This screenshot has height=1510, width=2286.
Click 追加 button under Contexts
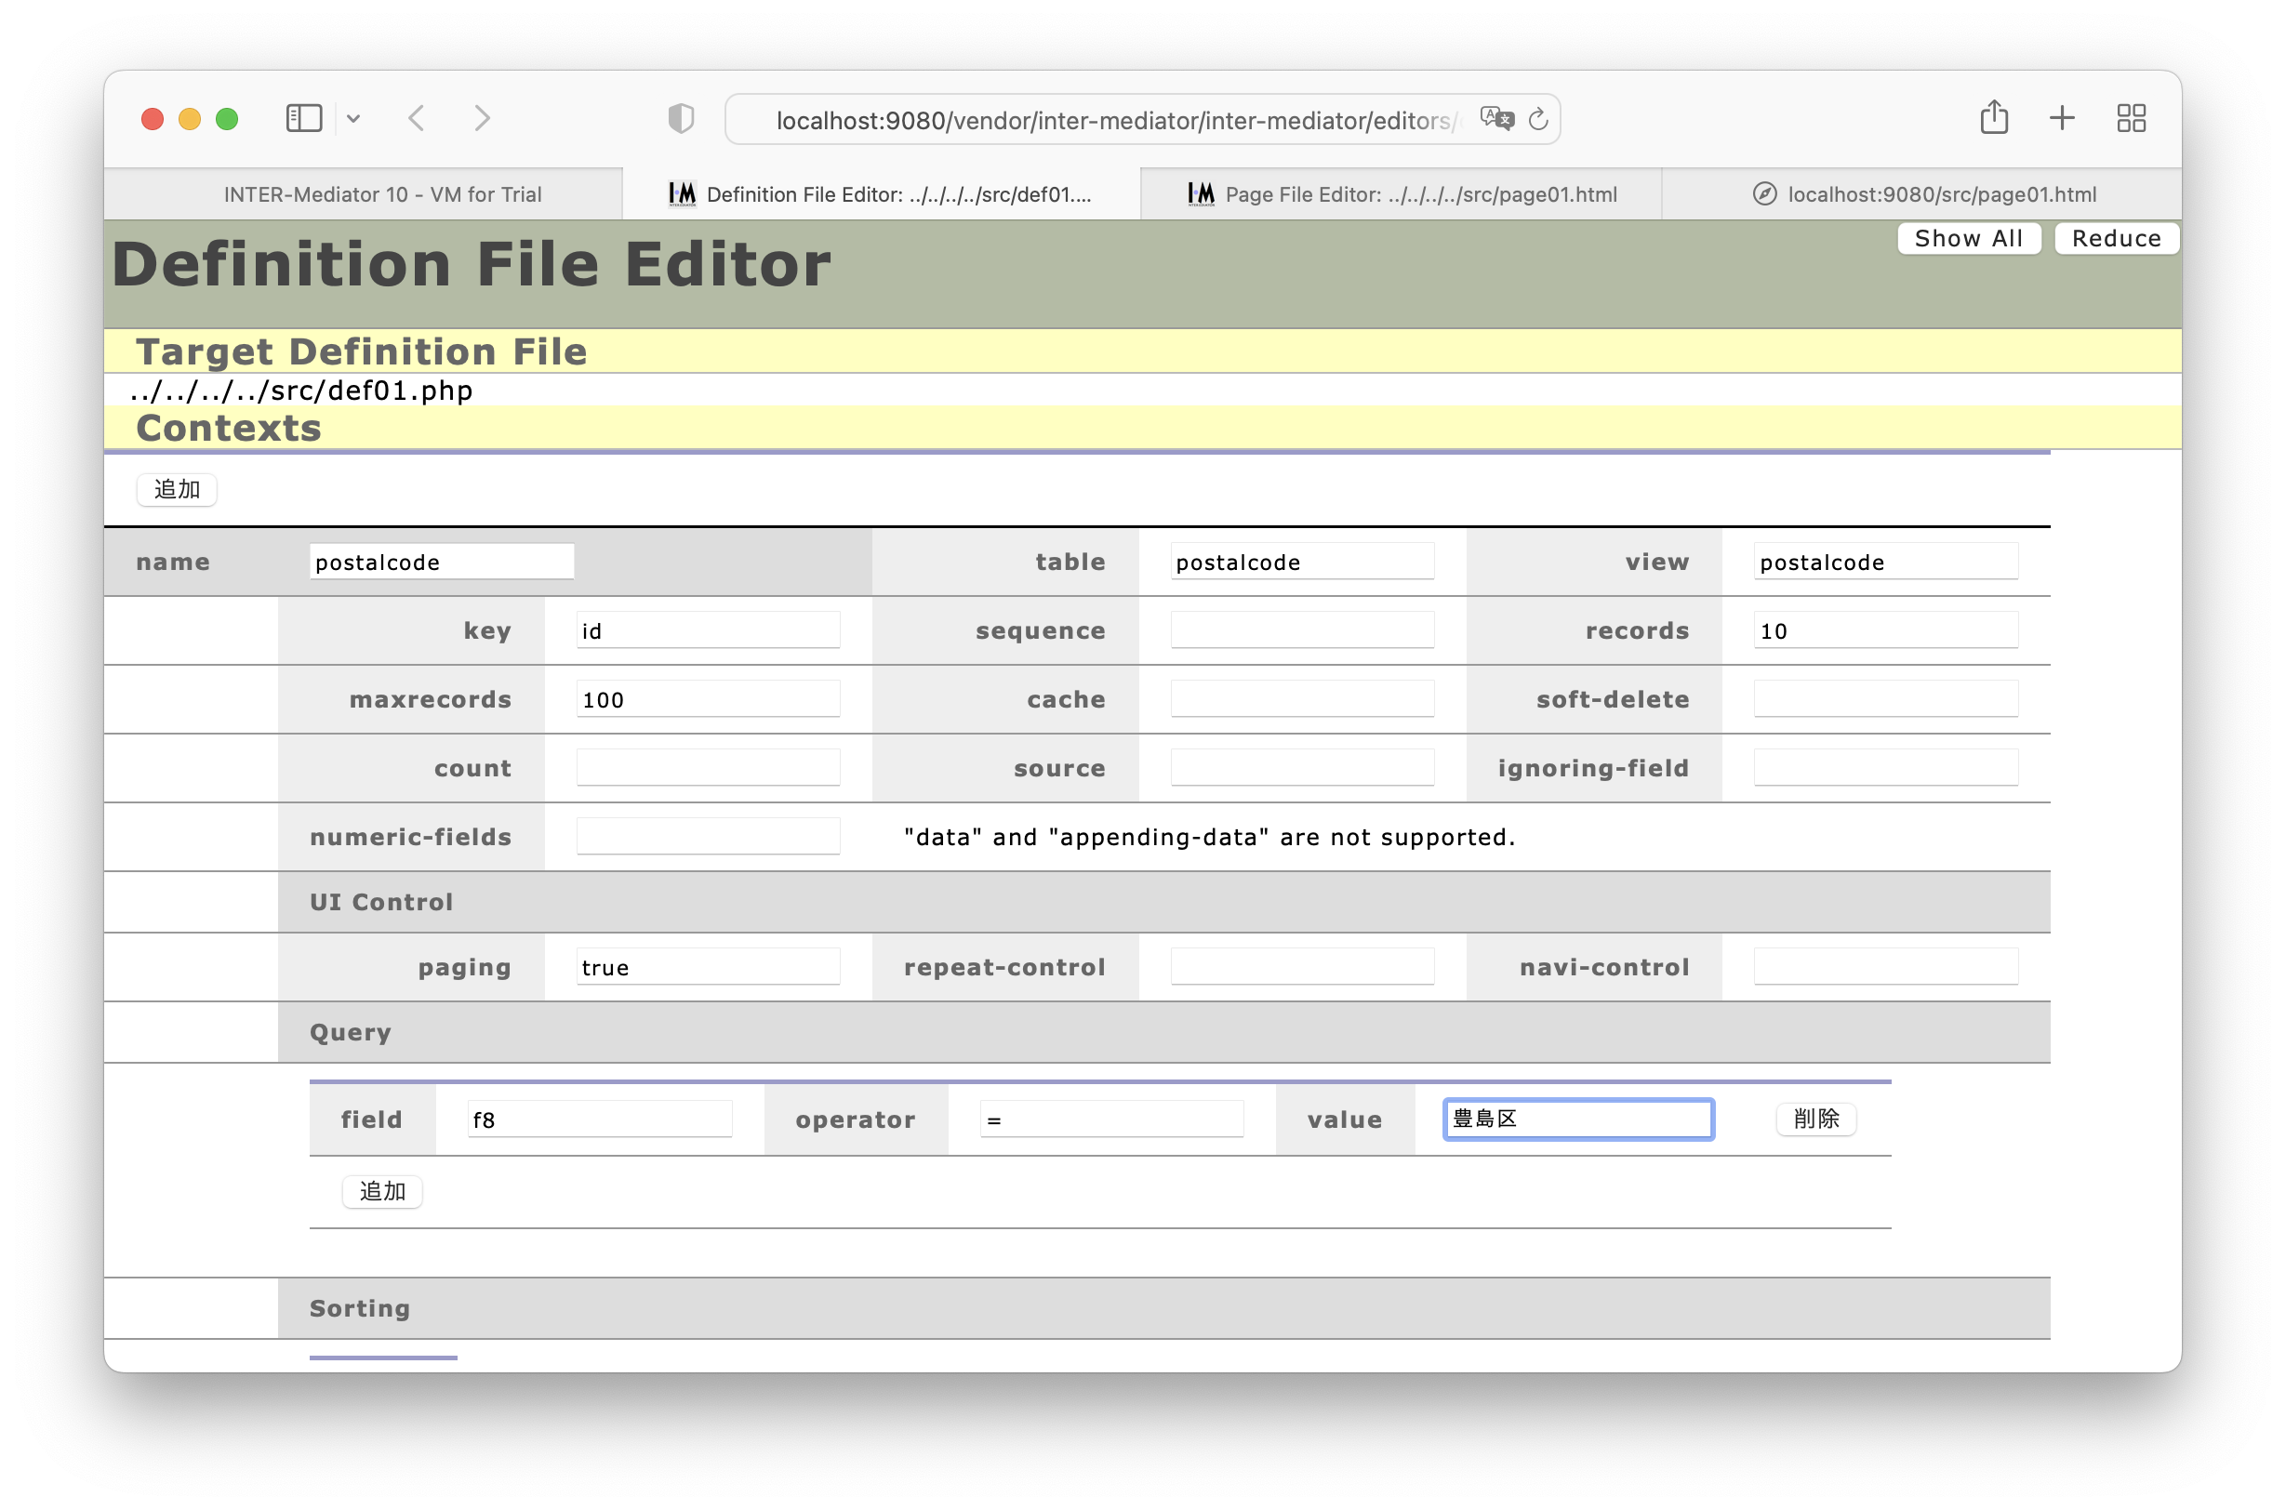click(178, 489)
